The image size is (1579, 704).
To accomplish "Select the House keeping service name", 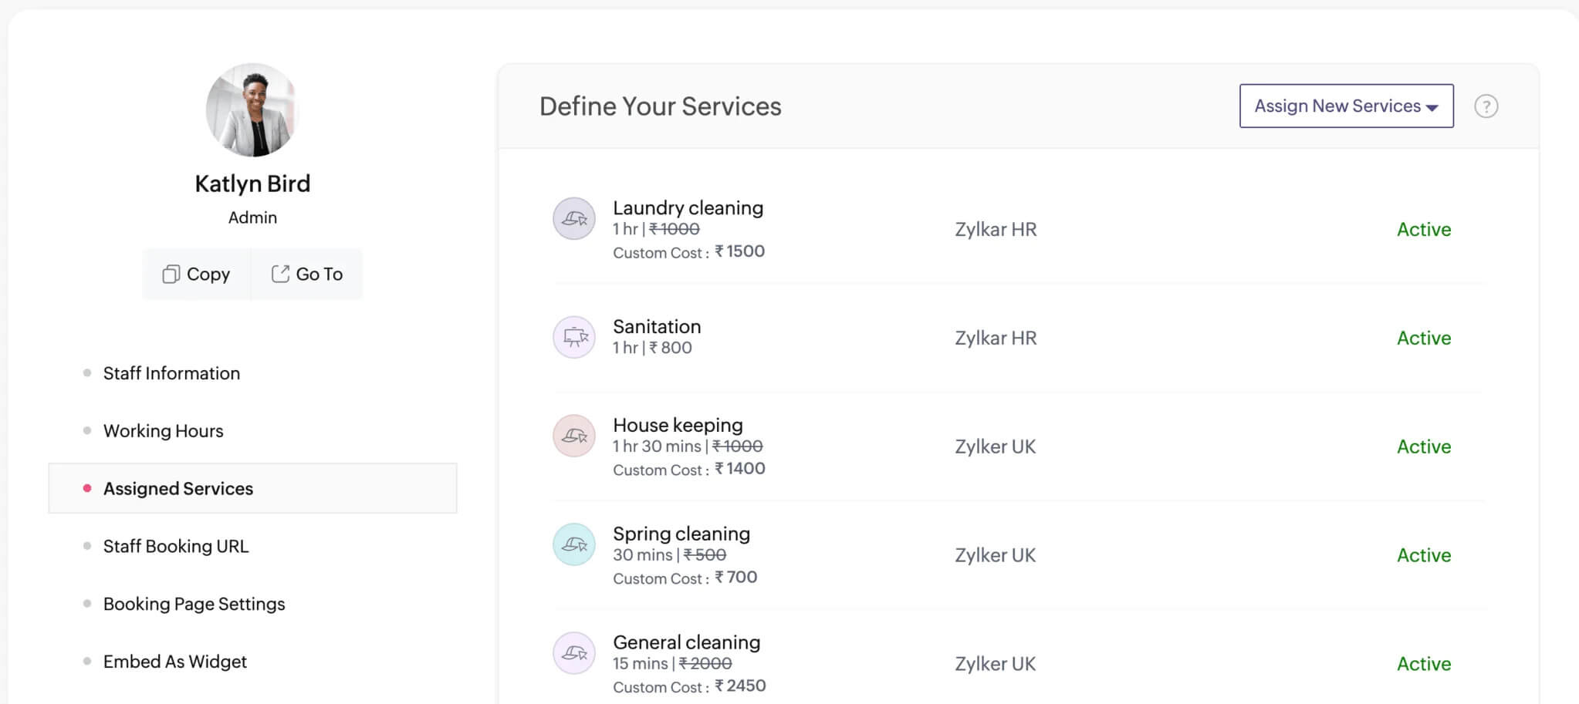I will [x=678, y=426].
